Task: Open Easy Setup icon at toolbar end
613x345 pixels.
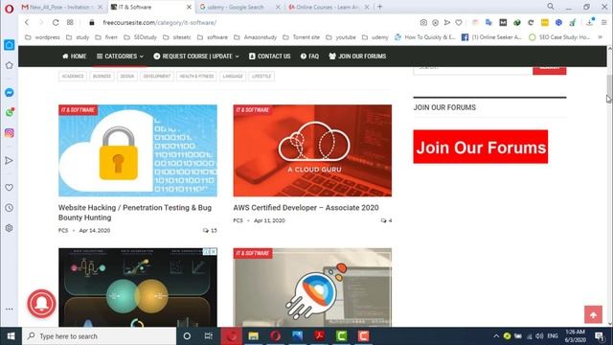Action: click(x=604, y=23)
